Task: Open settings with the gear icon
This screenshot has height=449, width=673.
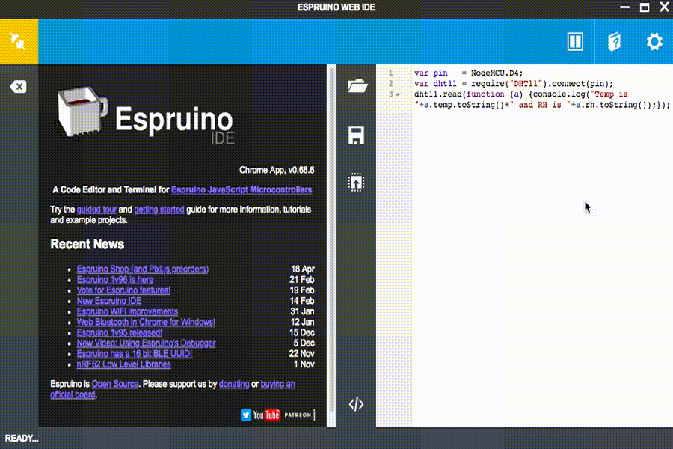Action: (x=654, y=42)
